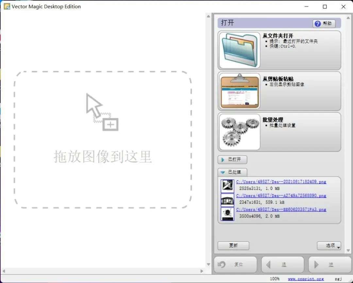Open the 从文件夹打开 option
Screen dimensions: 353x283
[279, 50]
